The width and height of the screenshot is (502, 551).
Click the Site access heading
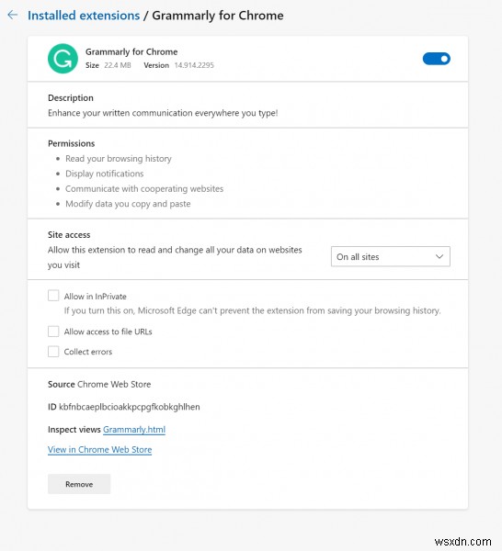click(x=69, y=235)
